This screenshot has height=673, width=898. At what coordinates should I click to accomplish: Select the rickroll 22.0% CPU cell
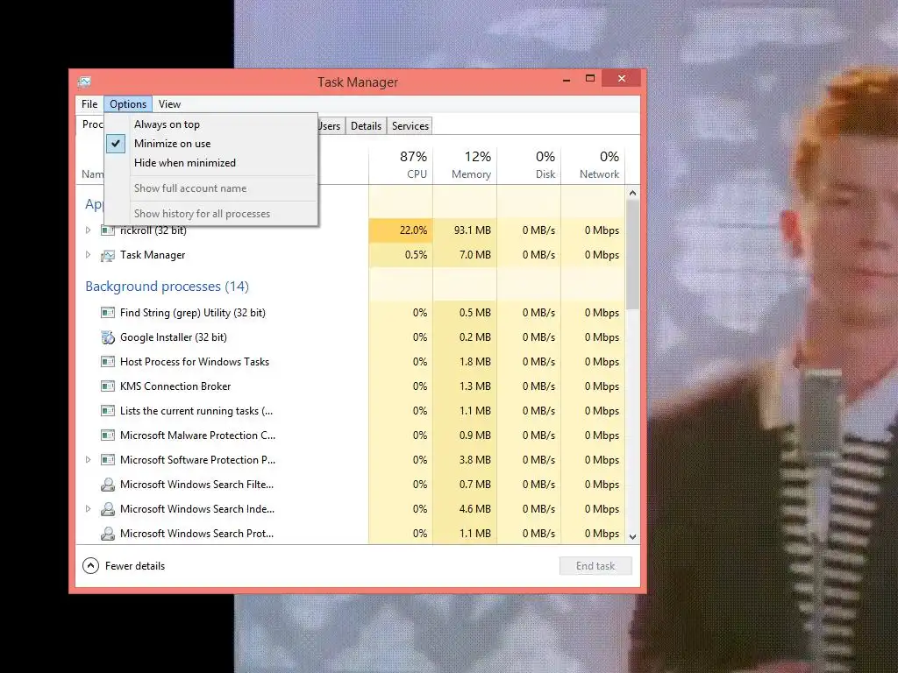pyautogui.click(x=401, y=230)
